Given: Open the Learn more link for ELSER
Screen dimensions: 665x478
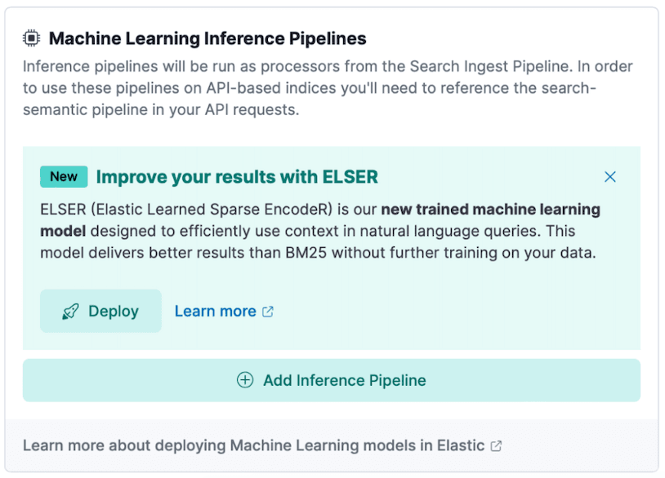Looking at the screenshot, I should (215, 312).
